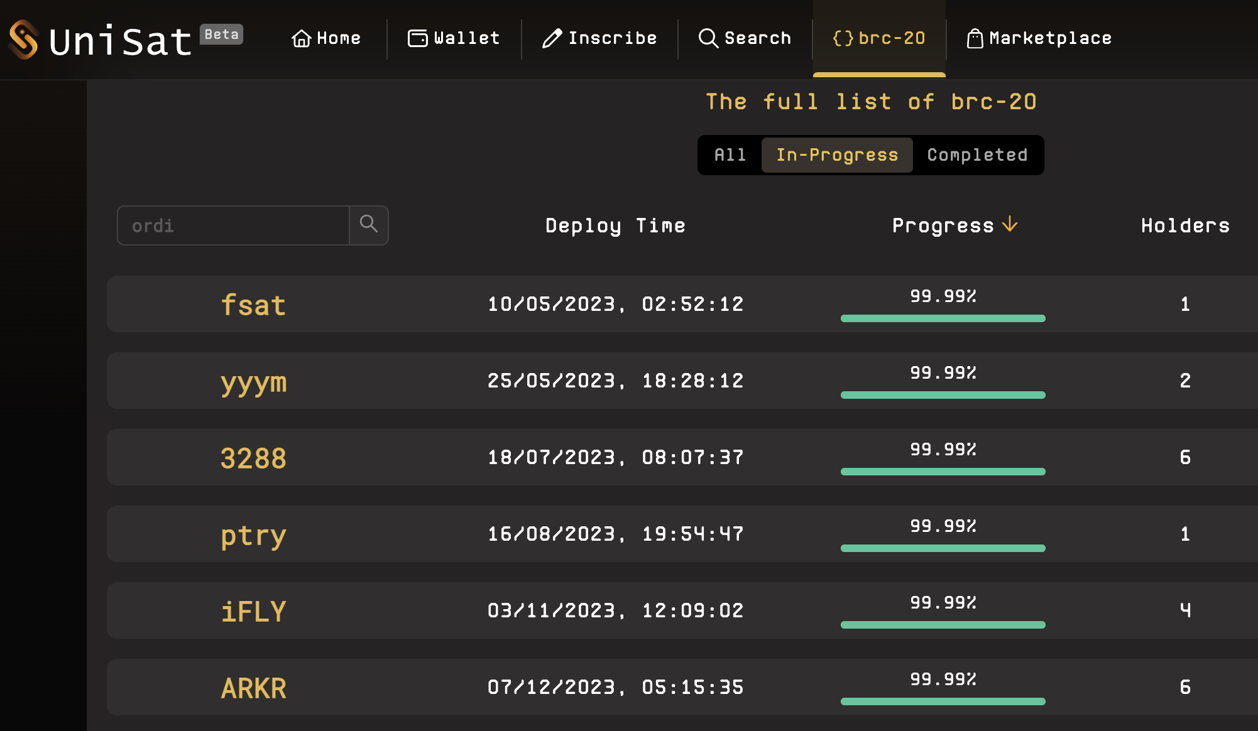Click the Search magnifier nav icon
Screen dimensions: 1258x731
point(708,38)
